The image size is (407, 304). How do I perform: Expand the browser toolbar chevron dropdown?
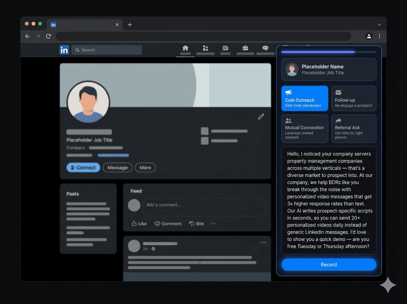[x=379, y=24]
